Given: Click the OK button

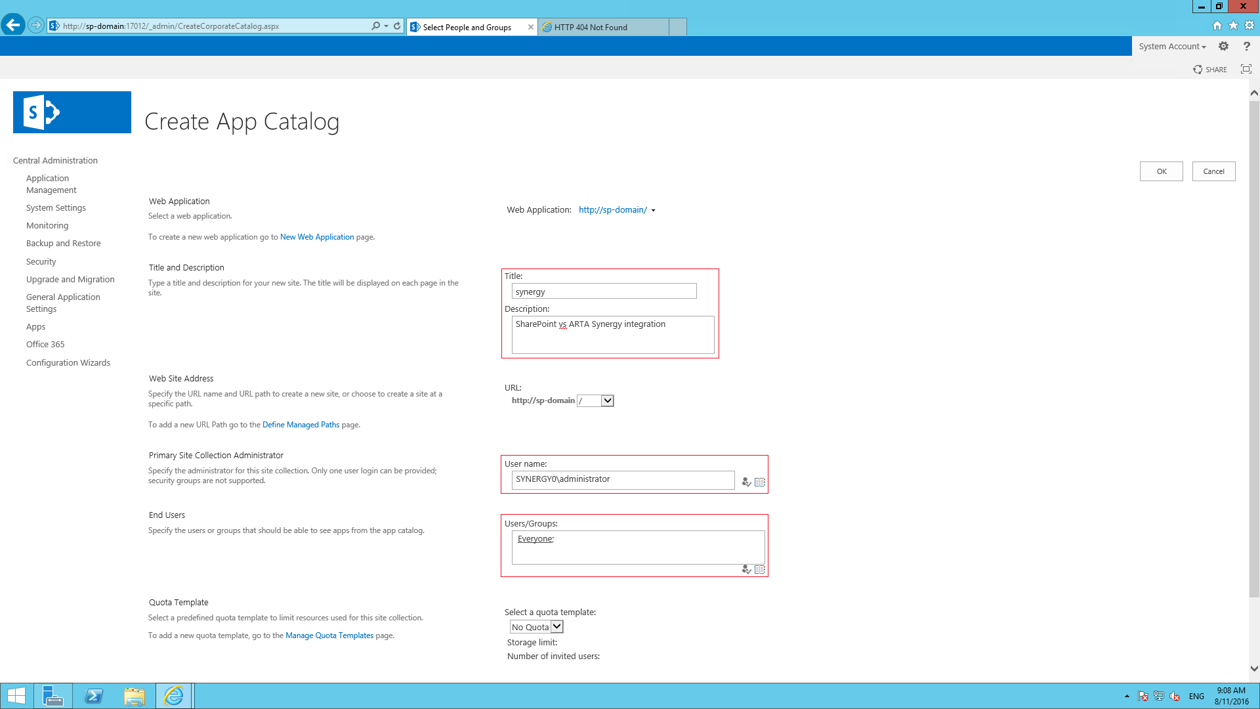Looking at the screenshot, I should click(1162, 171).
